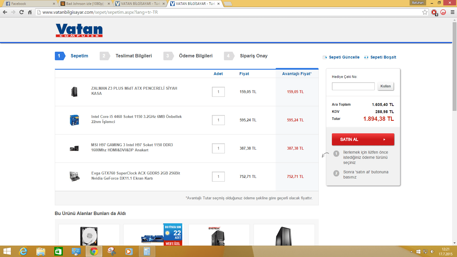This screenshot has width=457, height=257.
Task: Click the browser forward arrow
Action: (x=13, y=12)
